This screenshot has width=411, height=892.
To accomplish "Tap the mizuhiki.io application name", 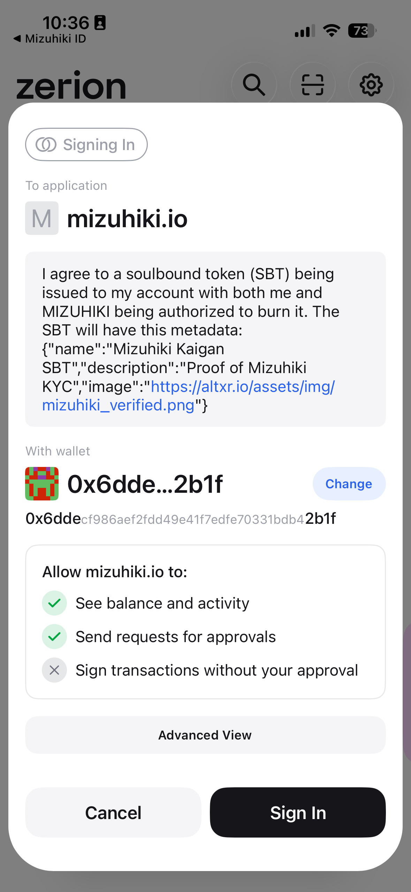I will [127, 219].
